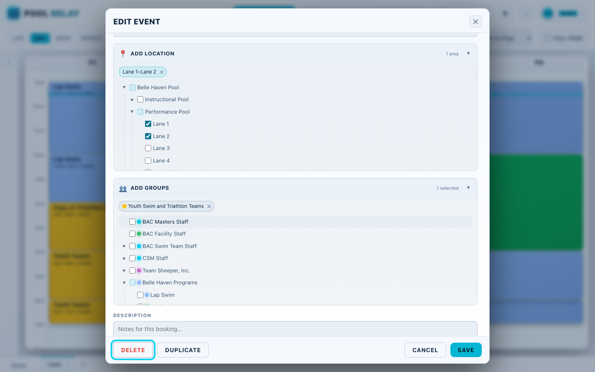Viewport: 595px width, 372px height.
Task: Click the "Lane 3" row label
Action: [161, 148]
